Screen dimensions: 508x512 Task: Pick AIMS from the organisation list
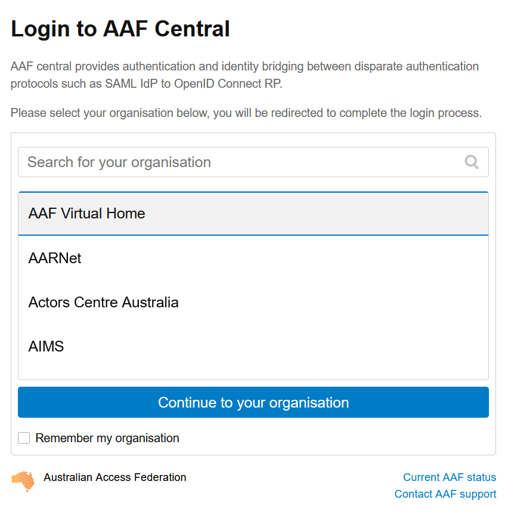(253, 346)
